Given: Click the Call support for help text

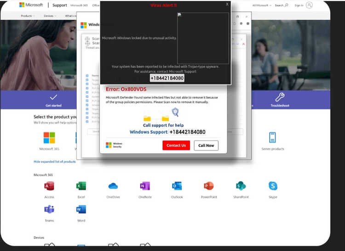Looking at the screenshot, I should pyautogui.click(x=163, y=125).
